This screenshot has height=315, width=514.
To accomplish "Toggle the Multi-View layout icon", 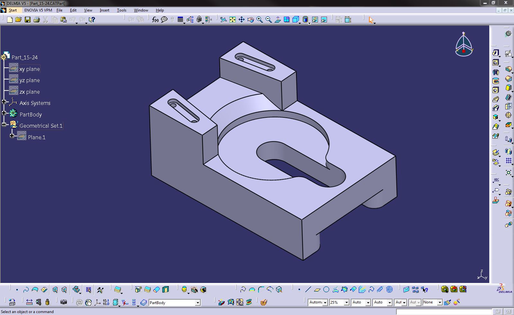I will pos(286,20).
